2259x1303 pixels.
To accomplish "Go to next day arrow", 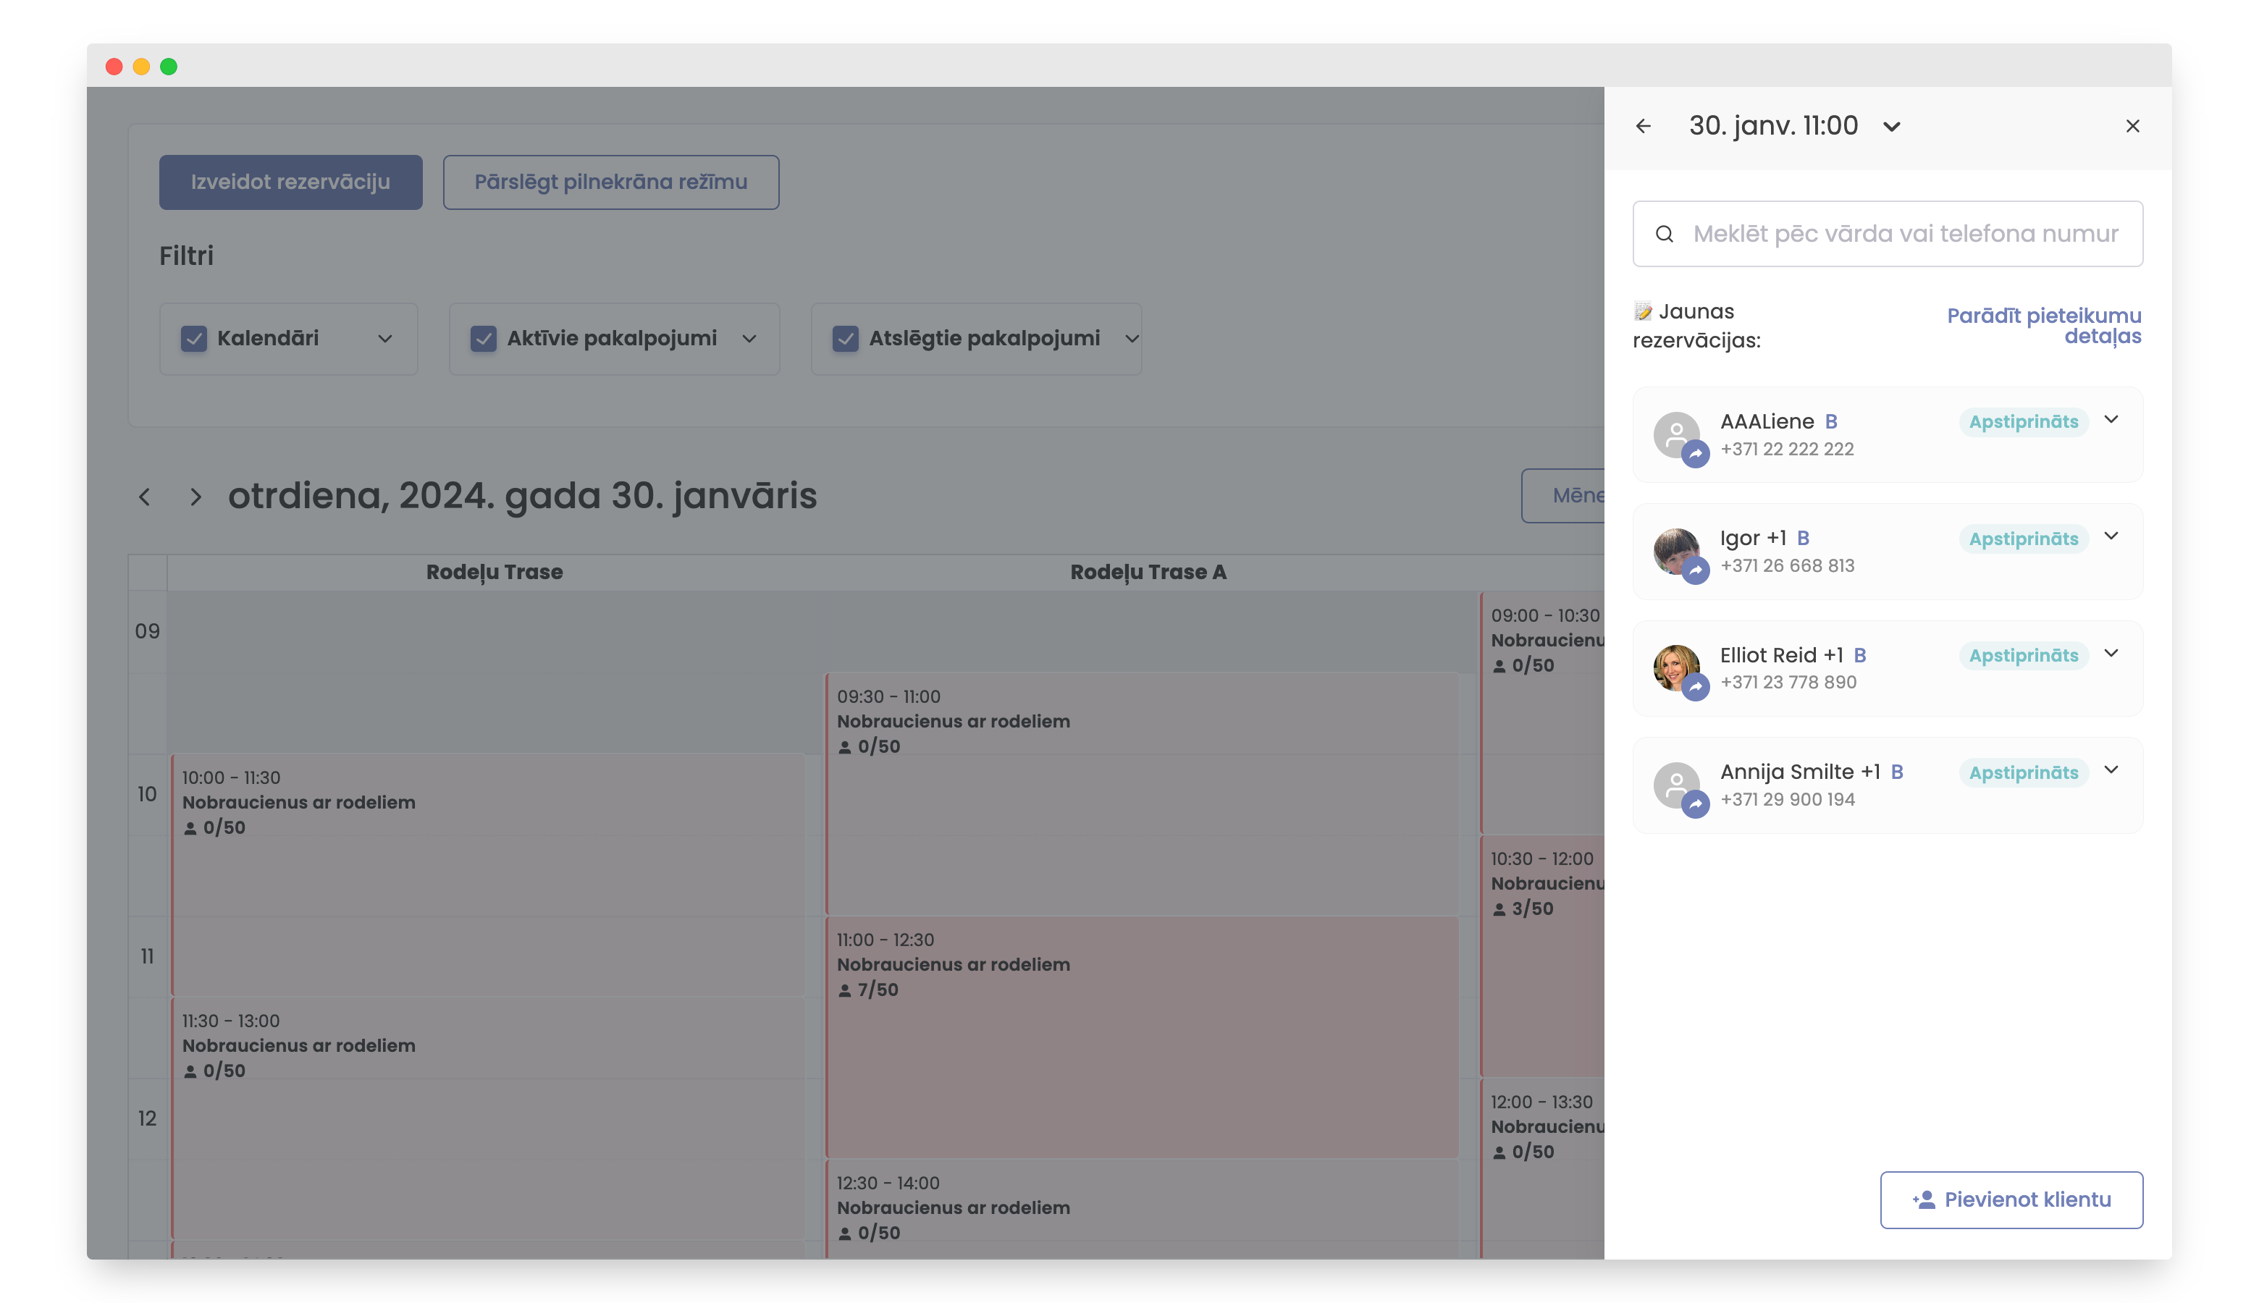I will [x=195, y=497].
